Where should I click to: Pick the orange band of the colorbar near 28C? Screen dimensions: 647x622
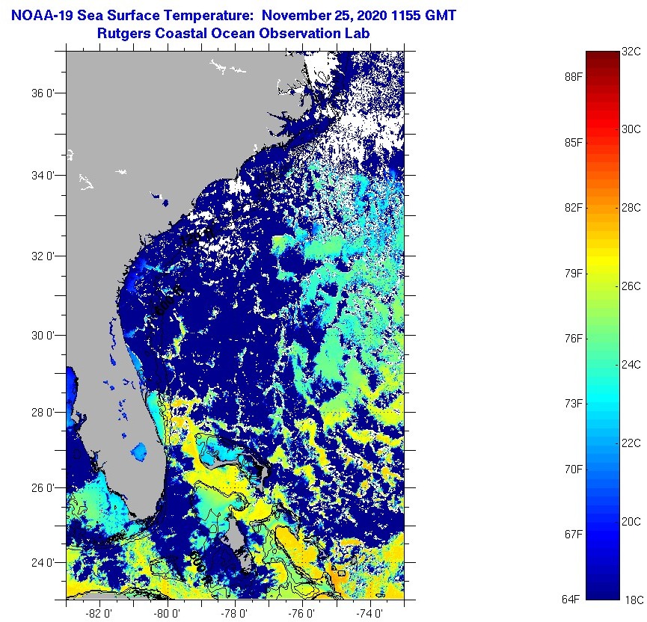[x=603, y=208]
